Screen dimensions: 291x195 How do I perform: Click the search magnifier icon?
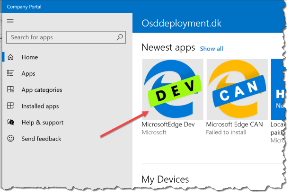[x=120, y=37]
